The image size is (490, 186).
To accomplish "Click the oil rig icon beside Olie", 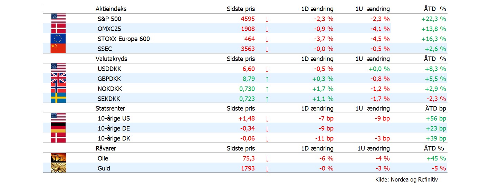I will pyautogui.click(x=58, y=158).
